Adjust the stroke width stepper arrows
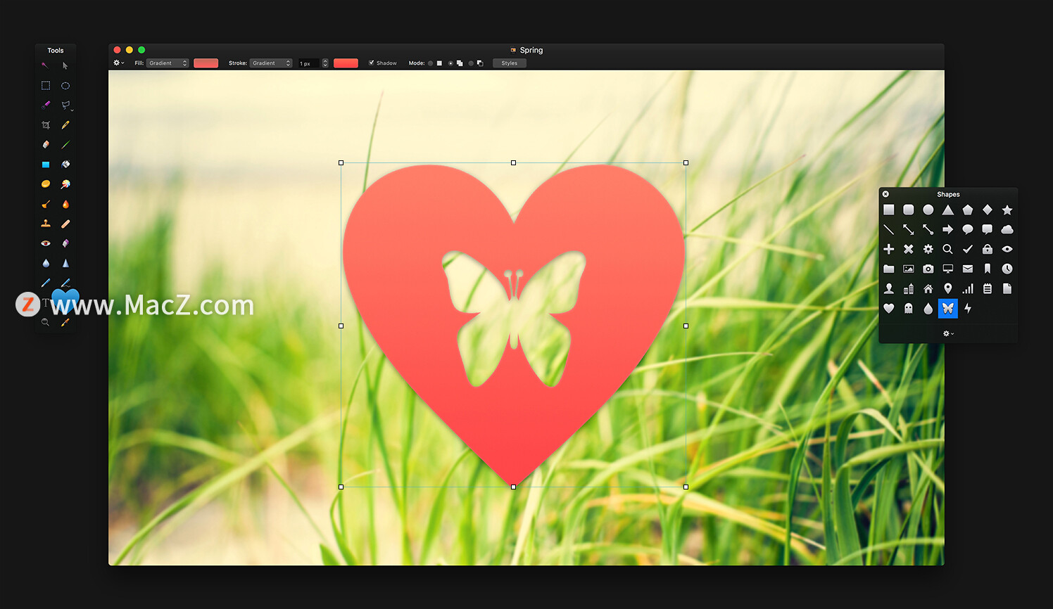The width and height of the screenshot is (1053, 609). (x=325, y=63)
